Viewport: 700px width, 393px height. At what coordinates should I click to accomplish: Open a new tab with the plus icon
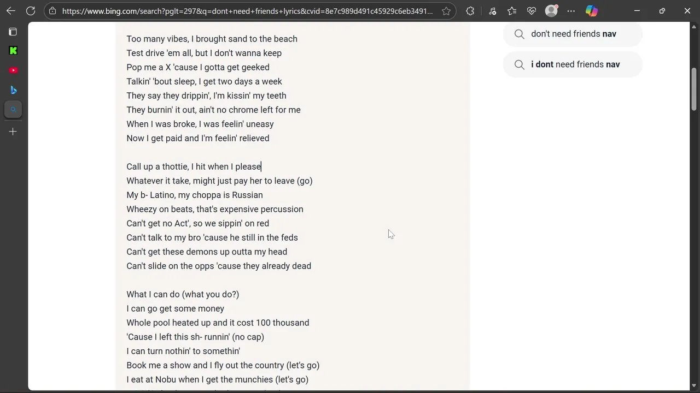(x=13, y=132)
